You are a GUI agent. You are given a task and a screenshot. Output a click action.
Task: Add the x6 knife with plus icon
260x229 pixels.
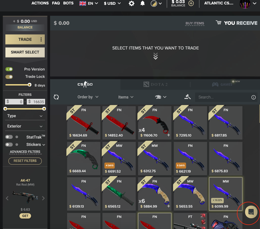(168, 206)
